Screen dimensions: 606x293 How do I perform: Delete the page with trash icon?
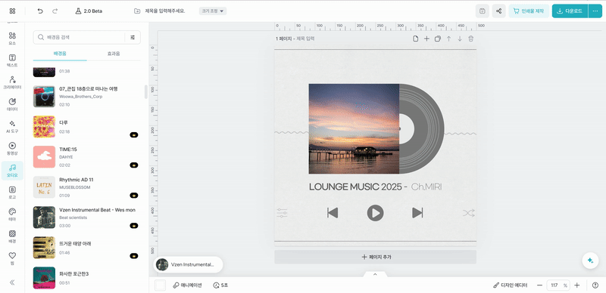pyautogui.click(x=470, y=39)
